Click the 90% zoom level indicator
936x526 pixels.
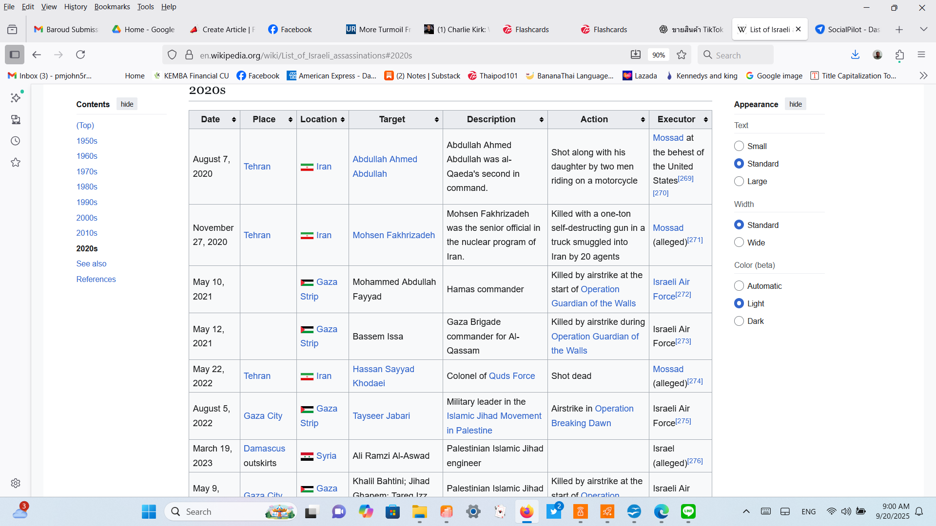click(x=658, y=55)
